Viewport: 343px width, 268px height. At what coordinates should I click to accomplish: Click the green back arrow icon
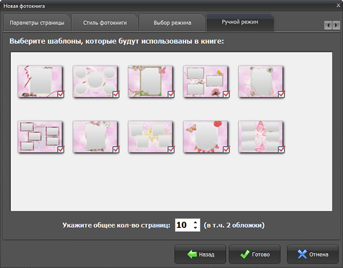tap(192, 254)
